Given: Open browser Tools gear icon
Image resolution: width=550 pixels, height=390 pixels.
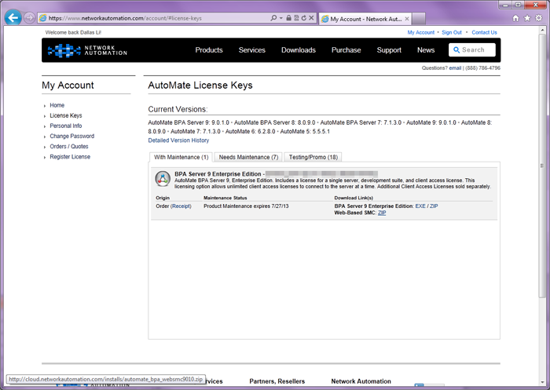Looking at the screenshot, I should [x=539, y=18].
